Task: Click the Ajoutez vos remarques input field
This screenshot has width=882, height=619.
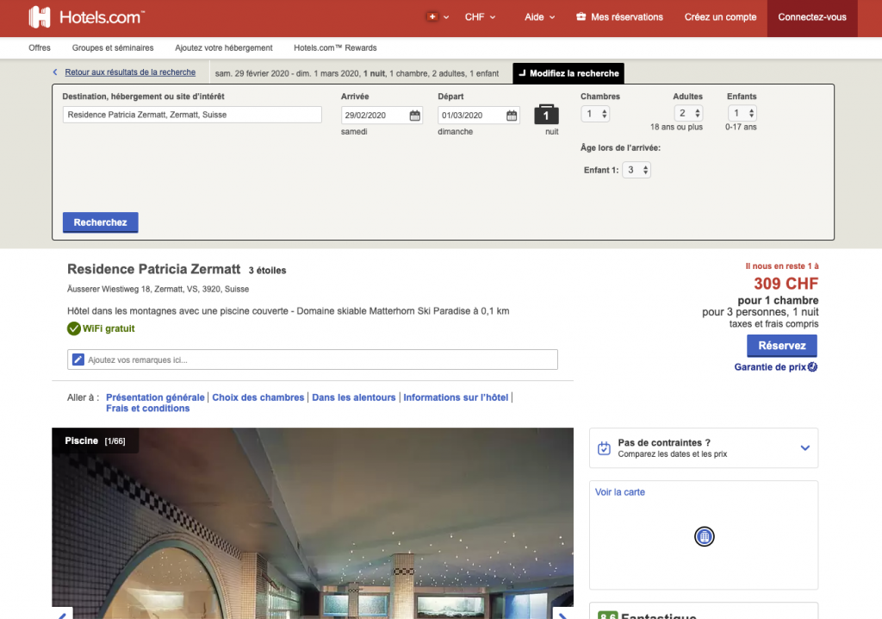Action: coord(313,360)
